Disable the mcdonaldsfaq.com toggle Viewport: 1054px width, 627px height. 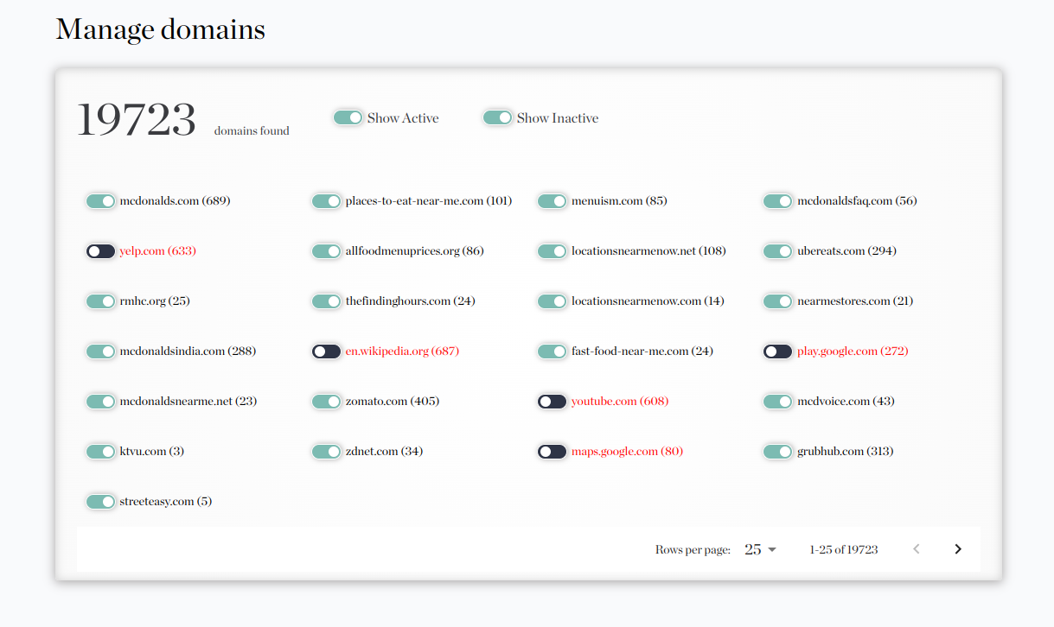pyautogui.click(x=777, y=201)
